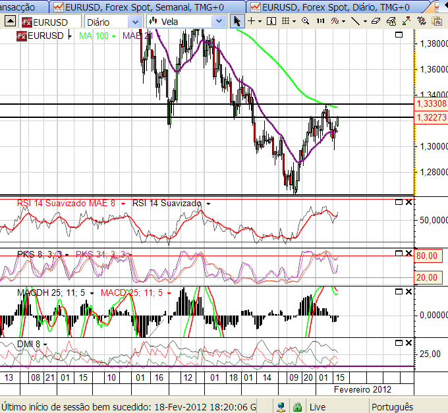Click the red-green arrows trade icon
Screen dimensions: 448x413
click(406, 21)
